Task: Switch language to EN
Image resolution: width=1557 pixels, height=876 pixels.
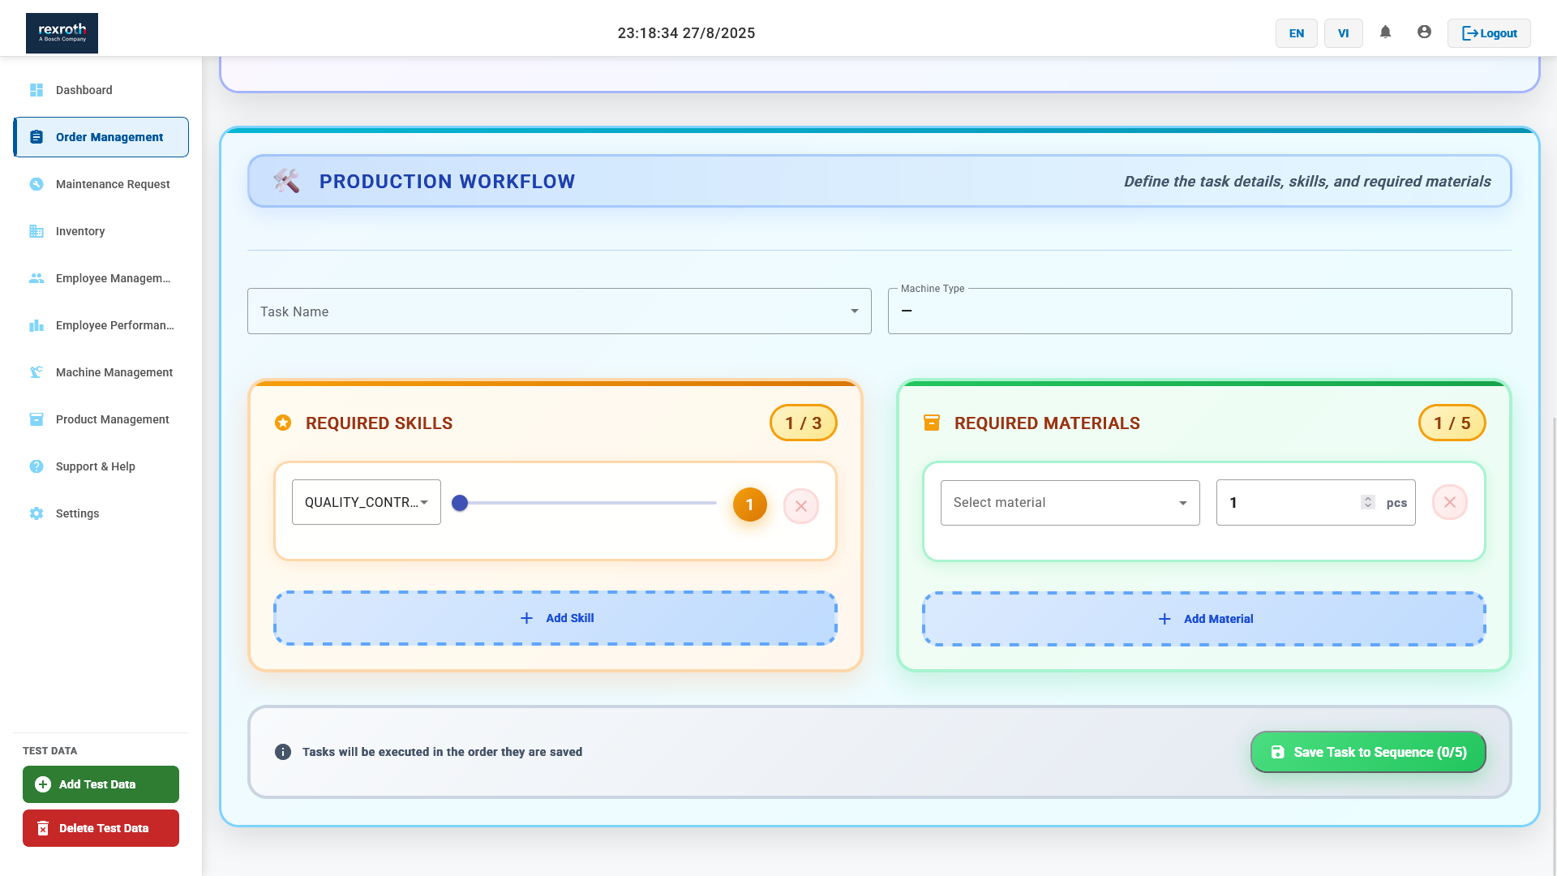Action: pos(1296,33)
